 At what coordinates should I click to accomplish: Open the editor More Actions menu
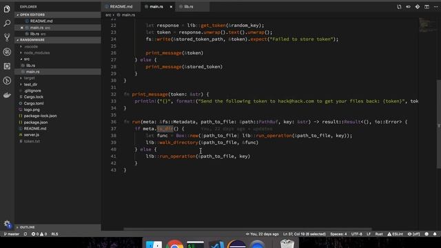[x=435, y=7]
